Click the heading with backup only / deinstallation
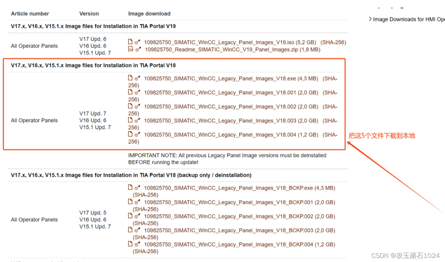445x262 pixels. pos(131,175)
